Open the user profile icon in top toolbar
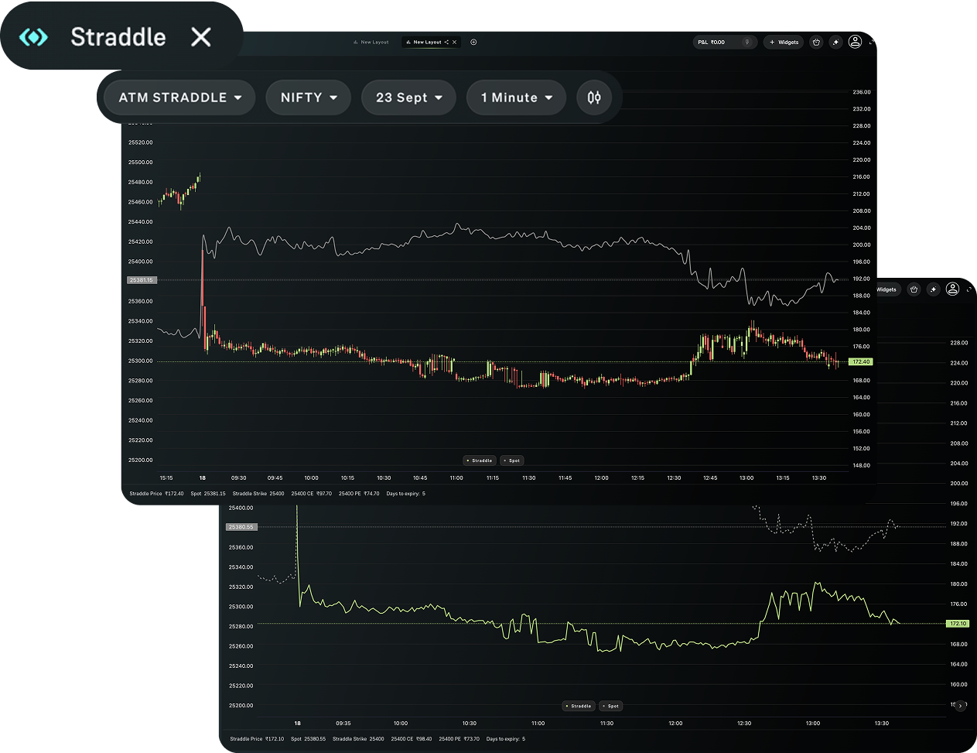 855,42
